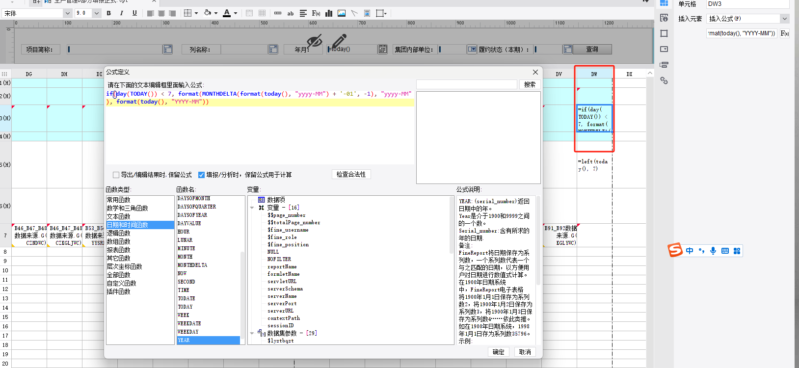
Task: Open the font size 9.0 dropdown
Action: coord(96,13)
